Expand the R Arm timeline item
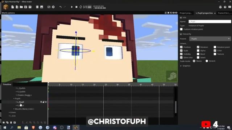This screenshot has height=130, width=232. [x=9, y=112]
